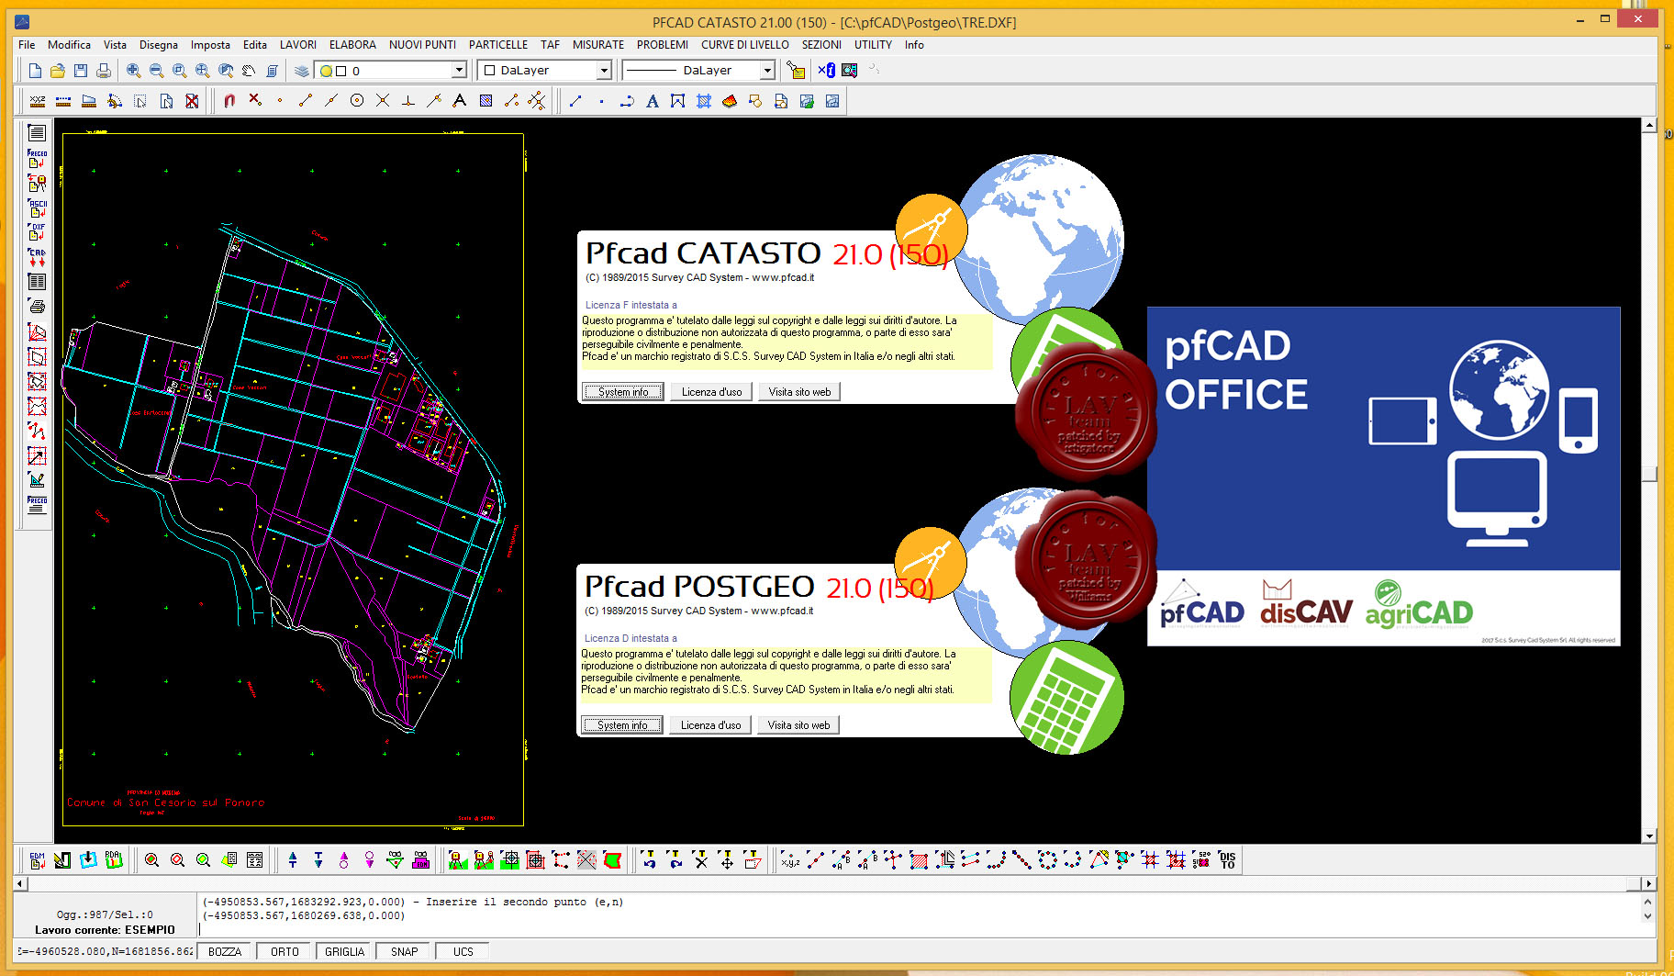Toggle UCS in status bar
This screenshot has width=1674, height=976.
coord(463,951)
